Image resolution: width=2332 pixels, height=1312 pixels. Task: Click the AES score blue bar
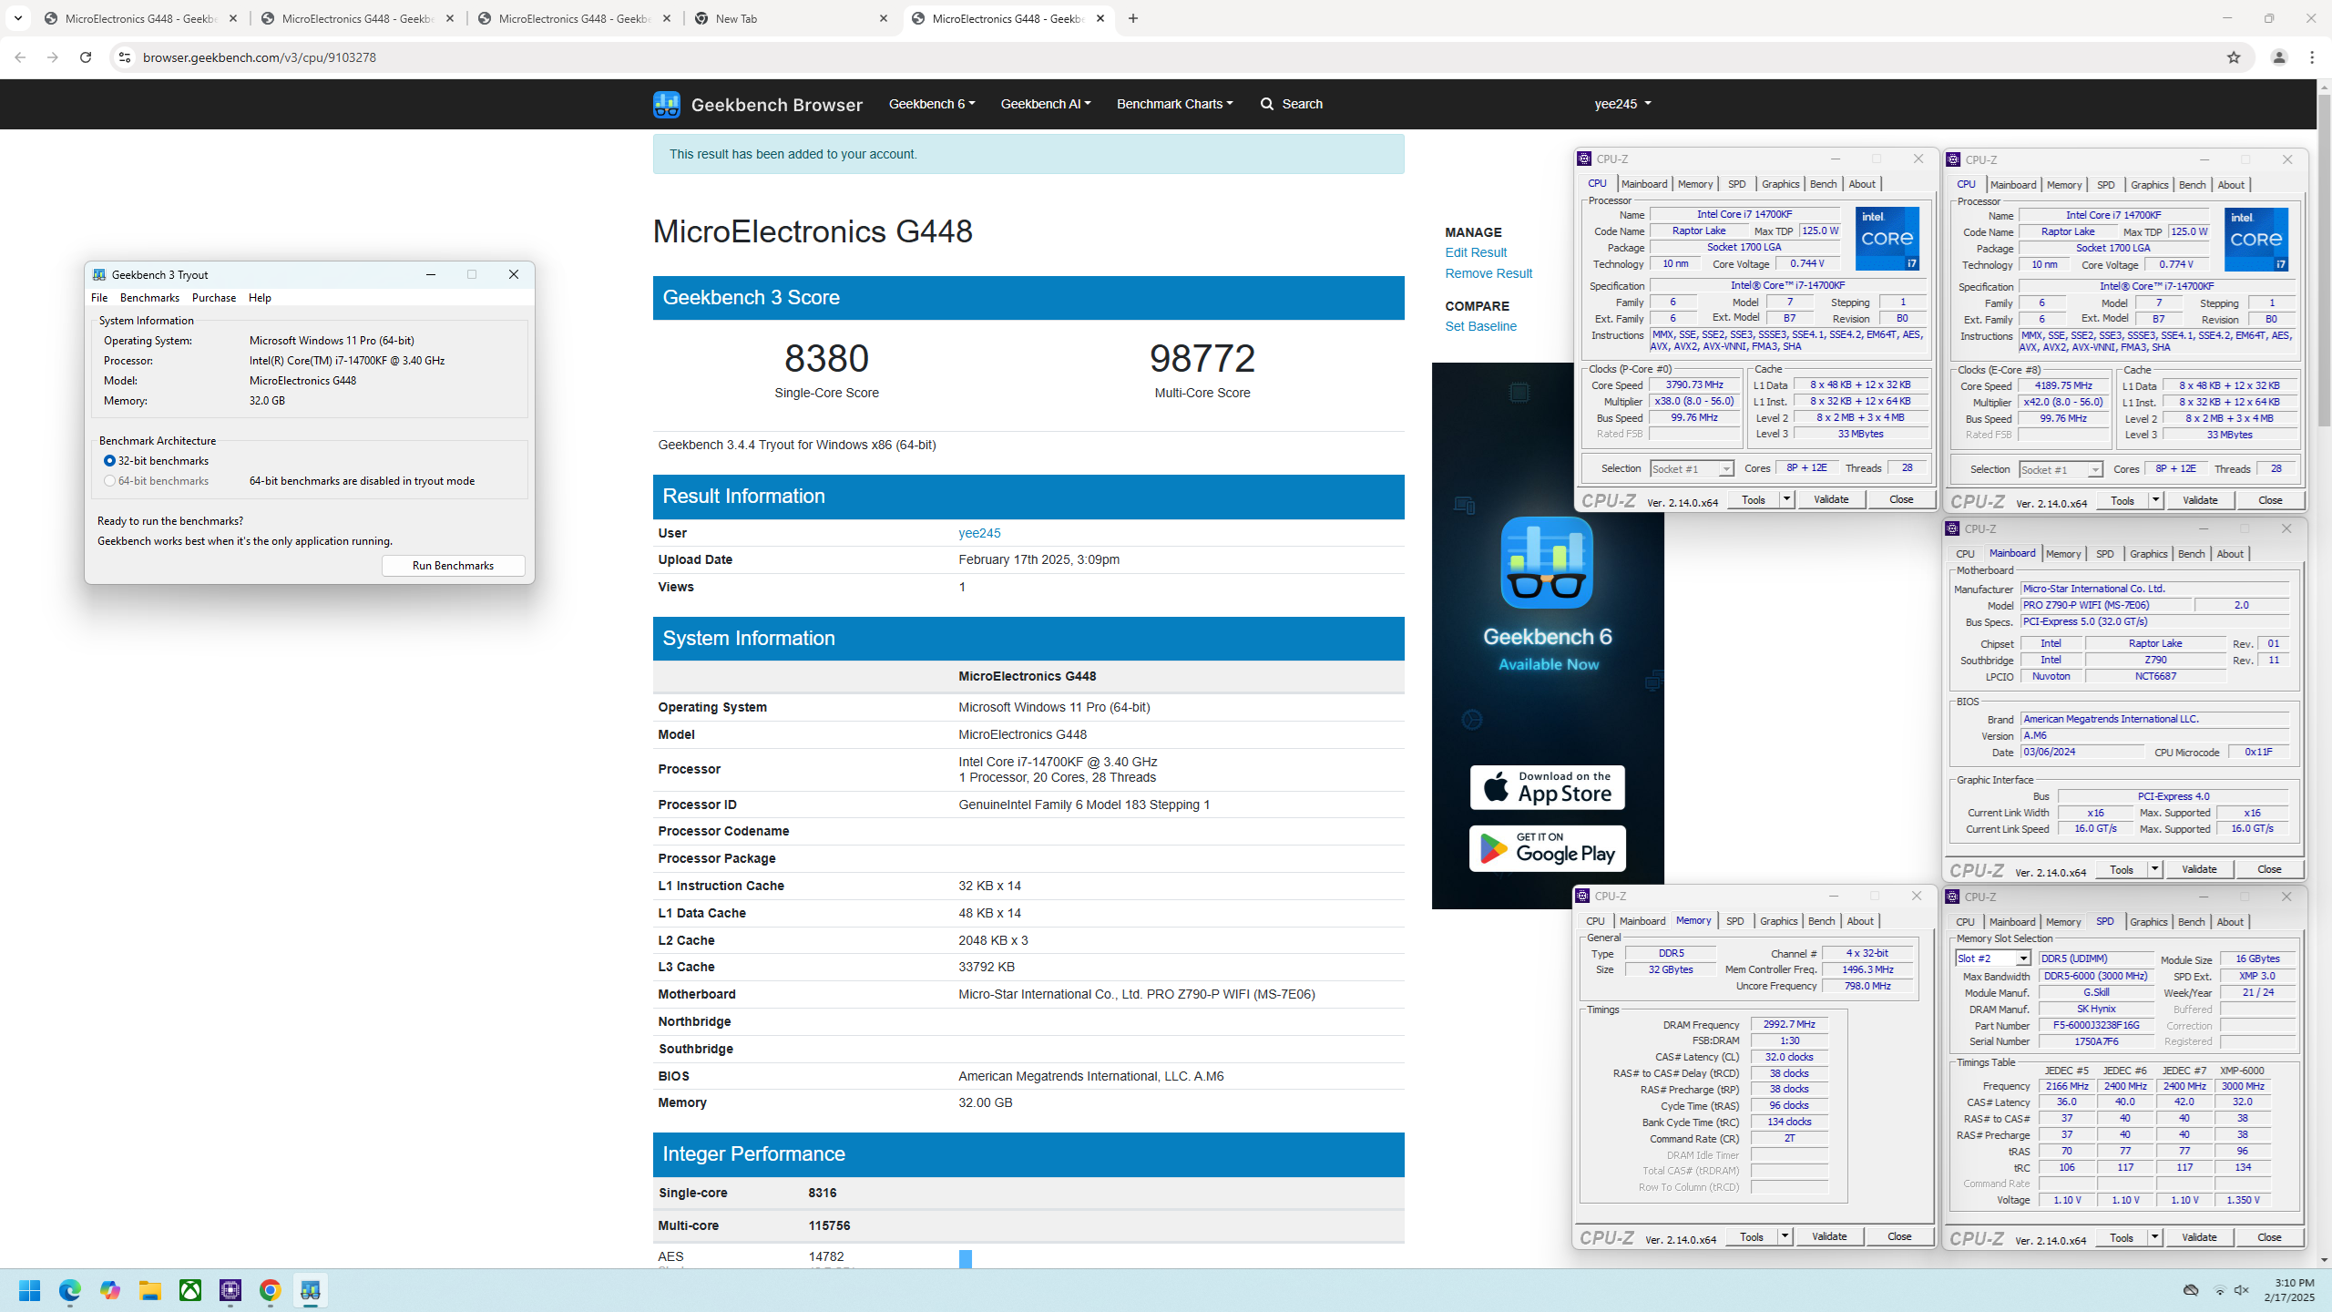pos(966,1258)
